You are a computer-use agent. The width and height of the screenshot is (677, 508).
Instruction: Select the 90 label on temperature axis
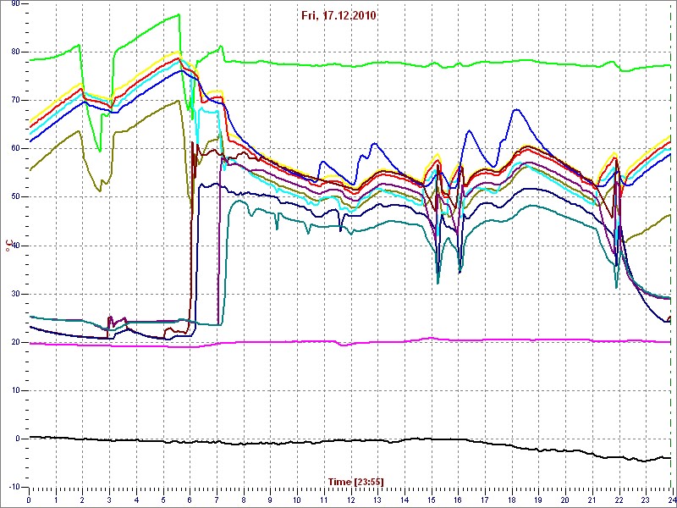point(15,3)
